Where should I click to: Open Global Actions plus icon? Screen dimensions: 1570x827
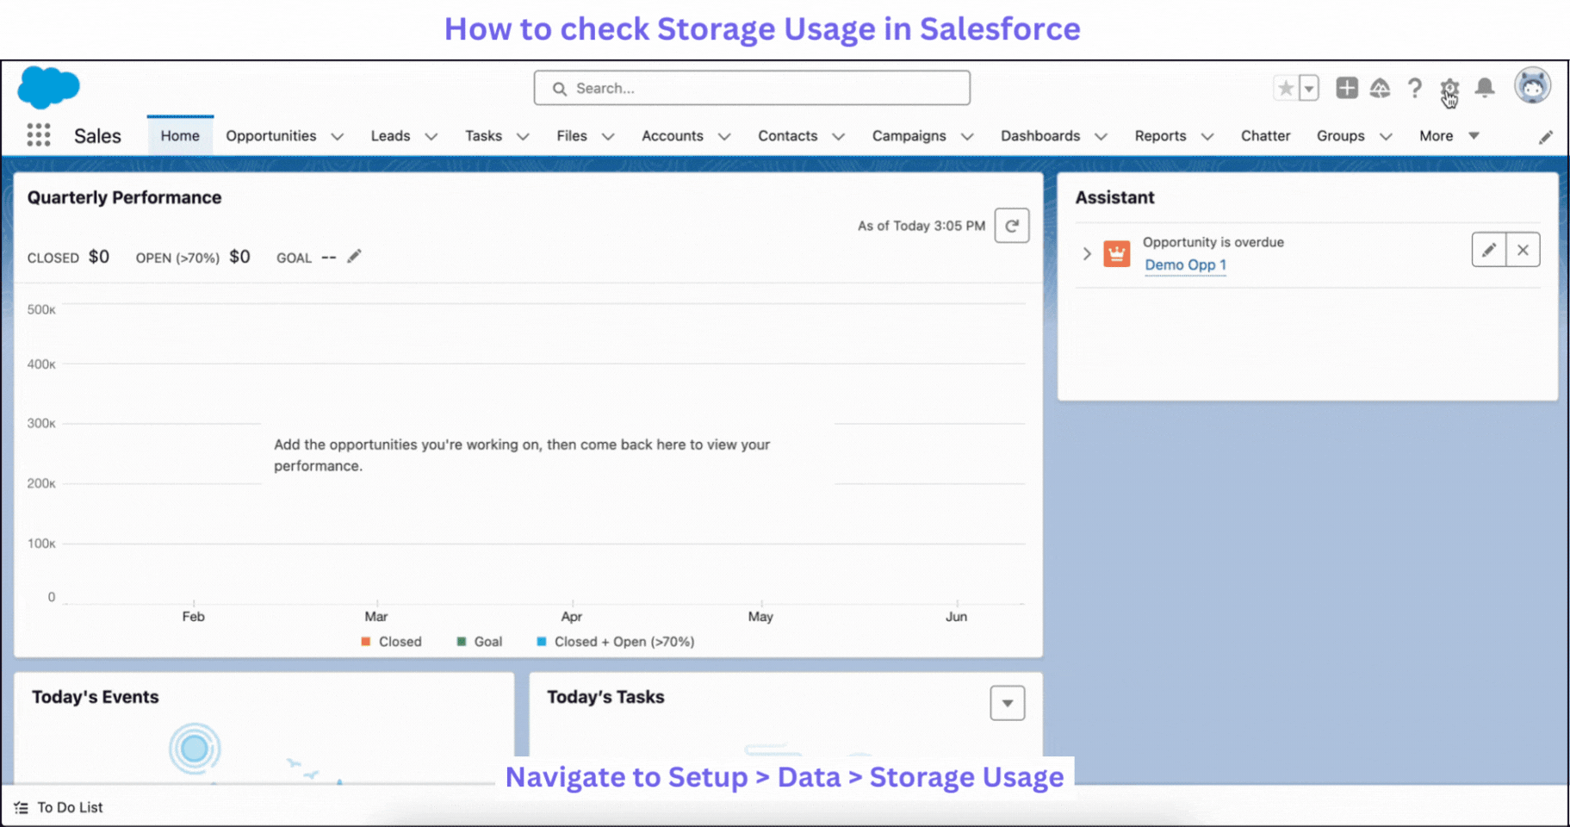click(1347, 88)
